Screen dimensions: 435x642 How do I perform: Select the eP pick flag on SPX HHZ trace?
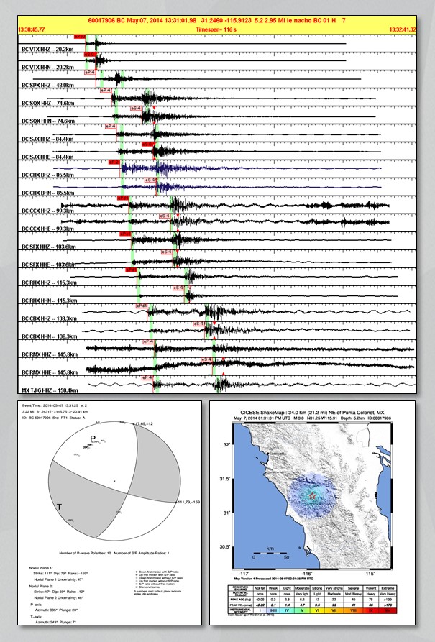(x=90, y=72)
